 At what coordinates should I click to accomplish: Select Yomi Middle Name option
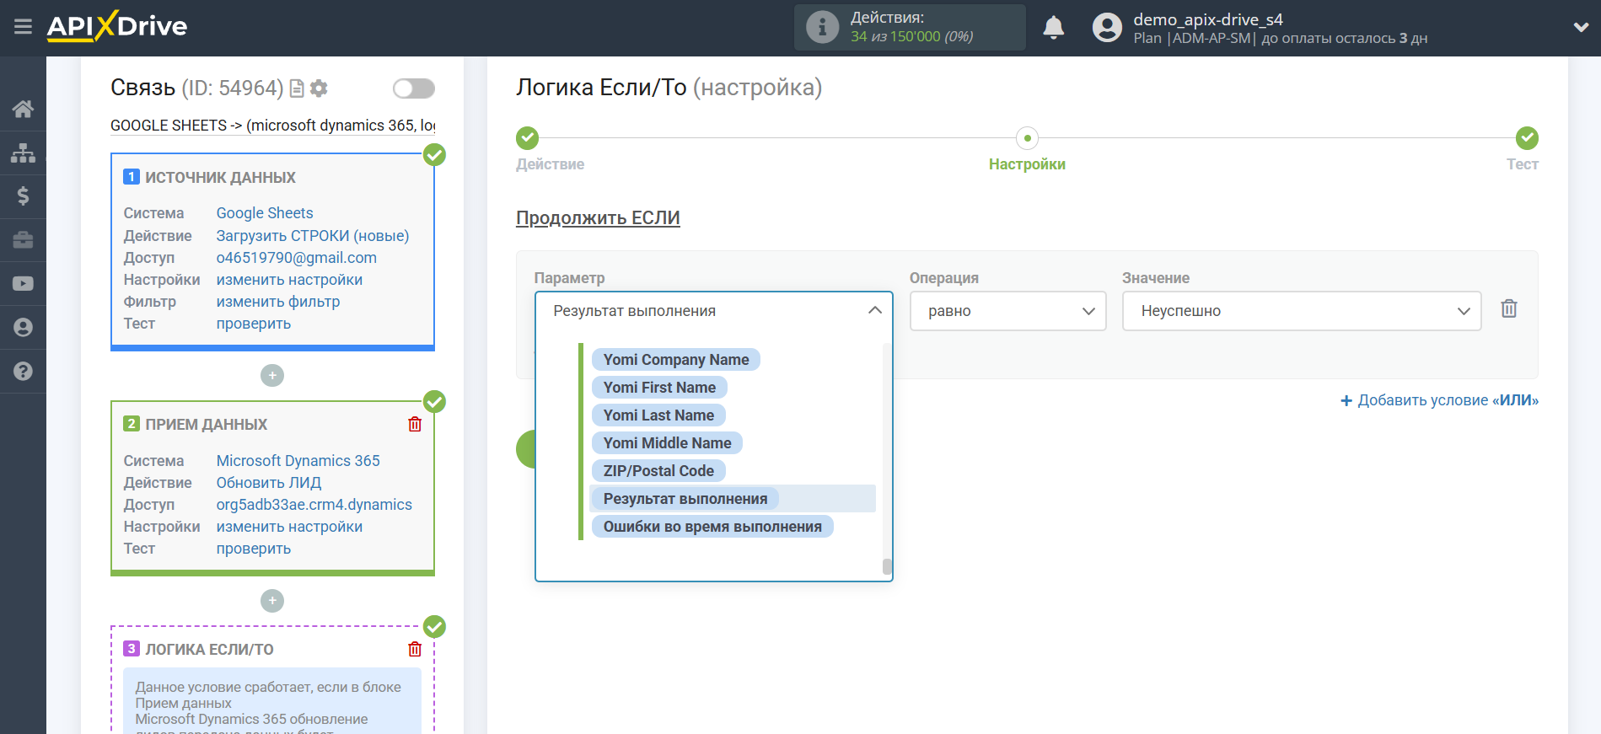pos(667,443)
